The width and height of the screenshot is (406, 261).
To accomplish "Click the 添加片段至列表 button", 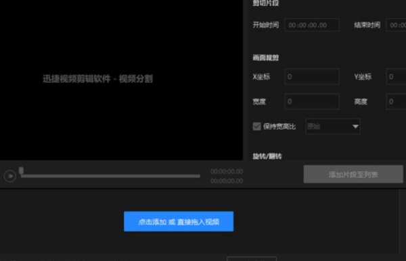I will click(x=353, y=175).
